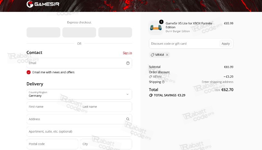
Task: Click the Subtotal value €65.99
Action: coord(229,67)
